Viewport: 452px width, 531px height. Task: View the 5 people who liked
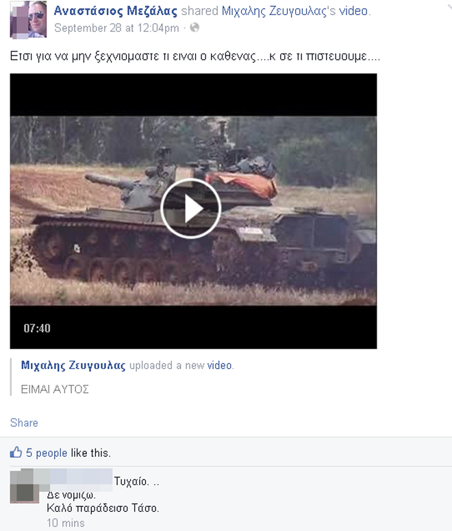[x=47, y=453]
